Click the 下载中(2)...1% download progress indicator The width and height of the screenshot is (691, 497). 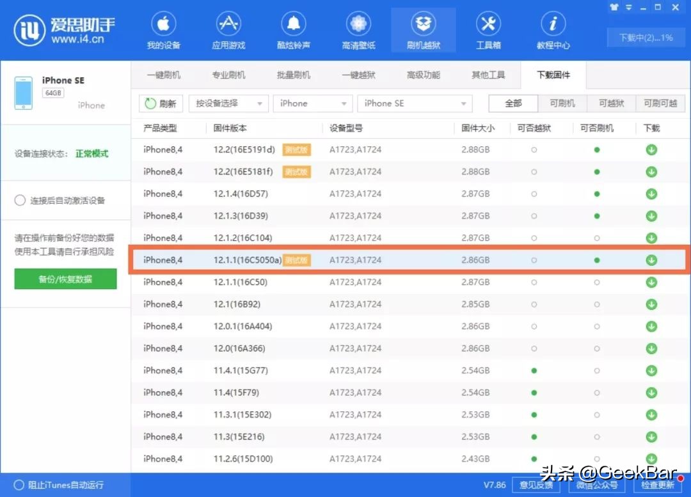[x=646, y=38]
